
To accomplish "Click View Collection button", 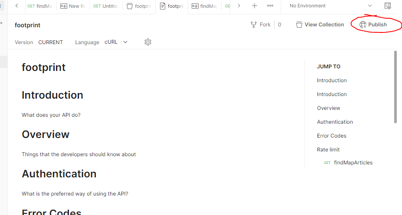I will [x=320, y=25].
